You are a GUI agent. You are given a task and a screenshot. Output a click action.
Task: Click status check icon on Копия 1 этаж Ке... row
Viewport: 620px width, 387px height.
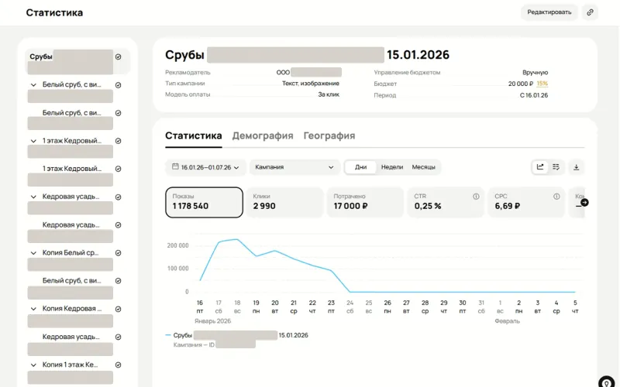[x=118, y=365]
